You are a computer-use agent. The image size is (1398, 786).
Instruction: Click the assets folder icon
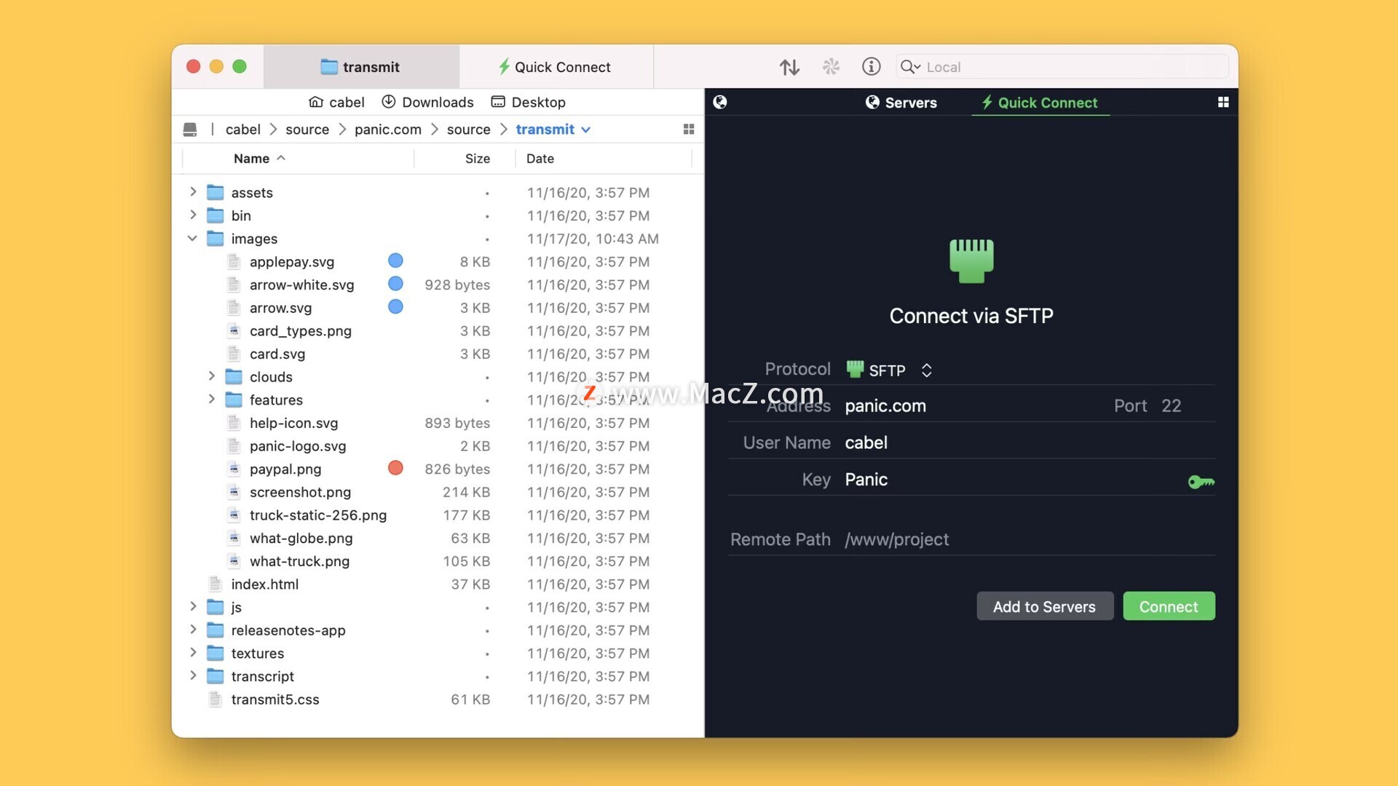pyautogui.click(x=215, y=192)
